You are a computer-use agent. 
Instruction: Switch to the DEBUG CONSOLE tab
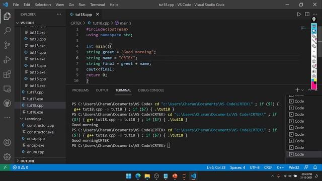coord(151,90)
